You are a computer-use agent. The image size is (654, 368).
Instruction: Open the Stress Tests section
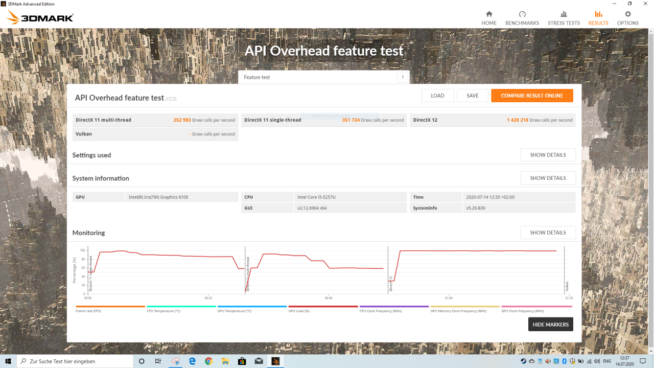coord(564,18)
